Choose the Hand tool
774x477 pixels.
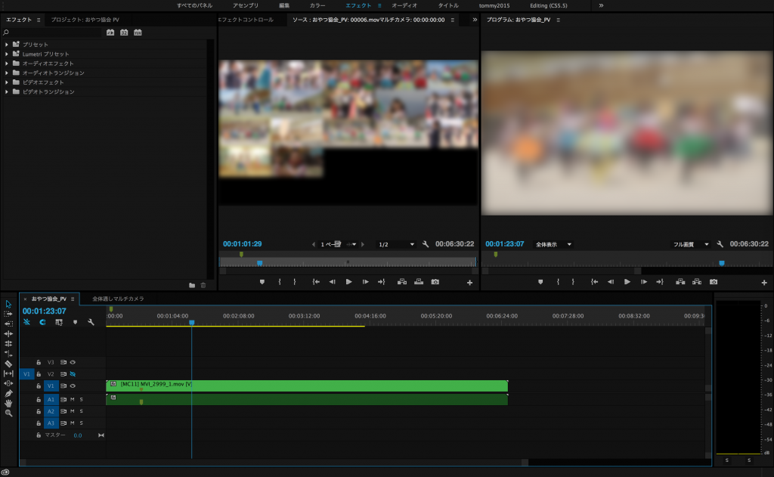[8, 403]
